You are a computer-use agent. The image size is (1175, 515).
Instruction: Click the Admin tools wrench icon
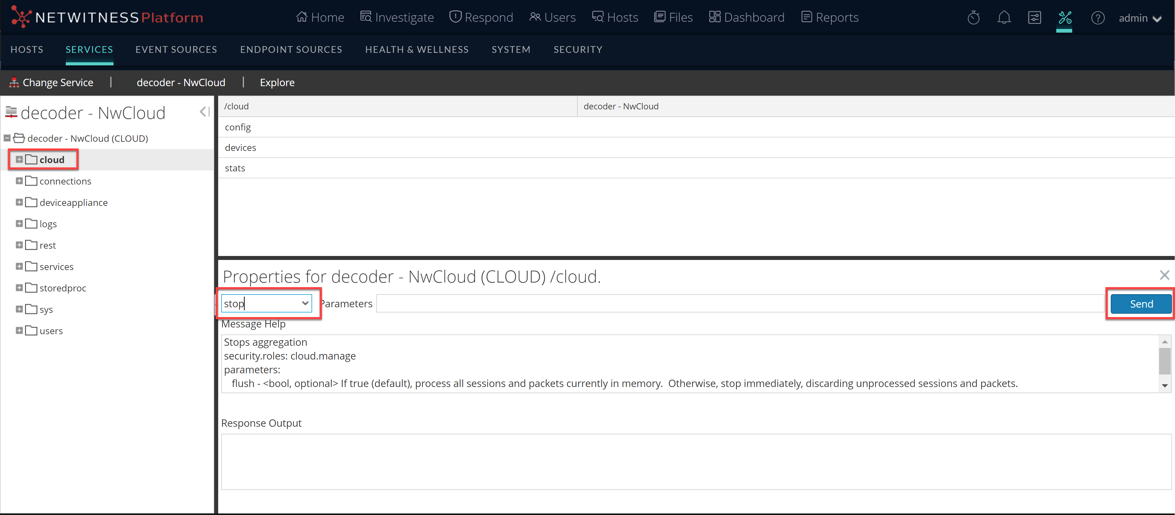[1065, 18]
